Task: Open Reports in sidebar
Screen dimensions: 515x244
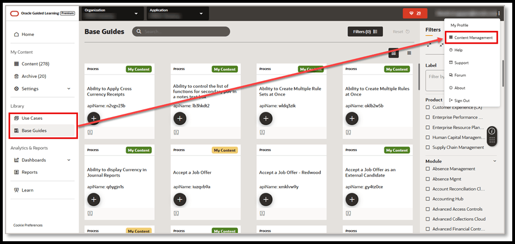Action: pos(29,172)
